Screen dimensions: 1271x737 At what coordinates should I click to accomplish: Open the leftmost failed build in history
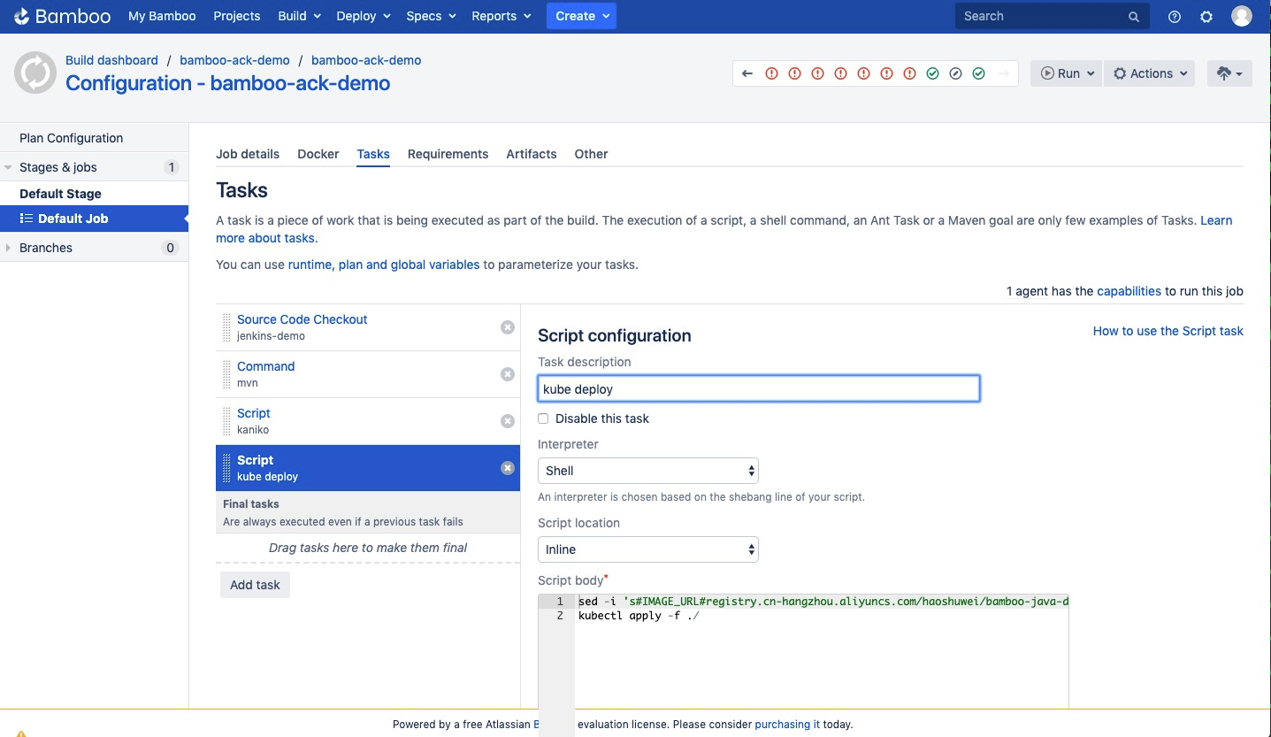point(771,73)
